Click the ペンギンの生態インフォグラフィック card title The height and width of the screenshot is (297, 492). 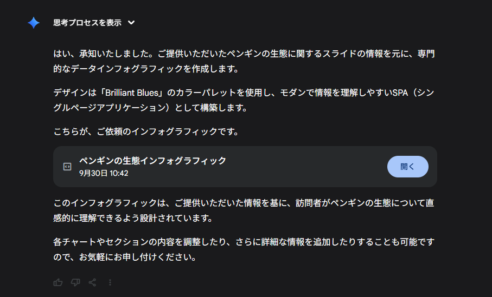[x=152, y=161]
